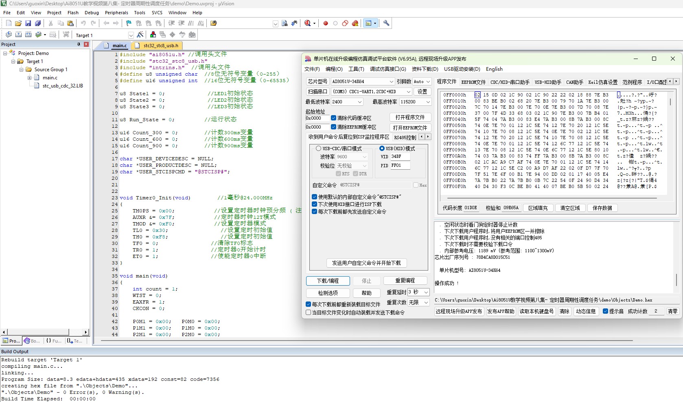Click the 起始地址 0x0000 code address field
683x402 pixels.
coord(317,118)
